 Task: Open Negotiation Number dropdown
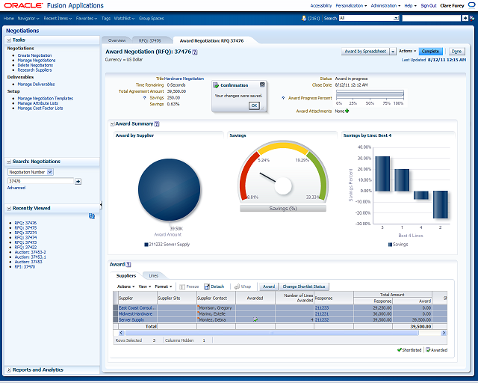pyautogui.click(x=50, y=172)
